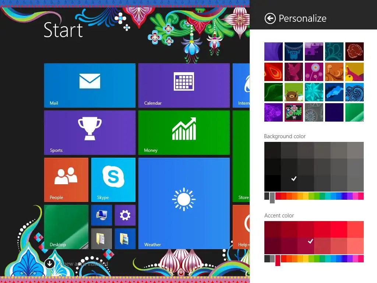The image size is (377, 283).
Task: Open the Store tile
Action: tap(241, 156)
